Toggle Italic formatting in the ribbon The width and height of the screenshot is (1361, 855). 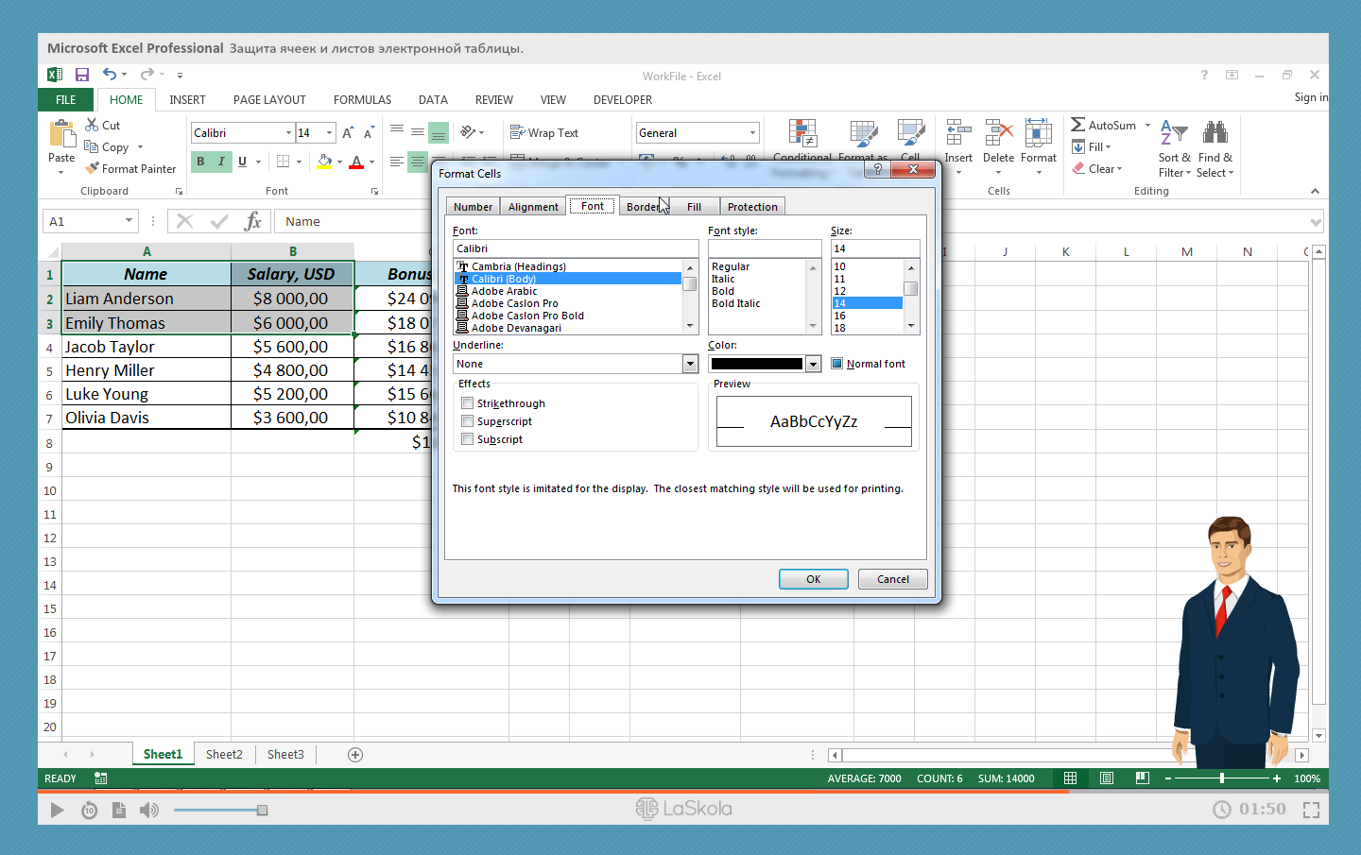pyautogui.click(x=221, y=162)
